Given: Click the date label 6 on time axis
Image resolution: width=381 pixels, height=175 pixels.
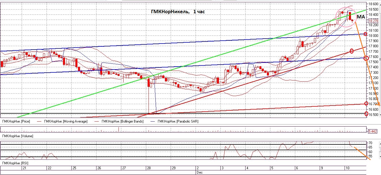Looking at the screenshot, I should tap(297, 168).
